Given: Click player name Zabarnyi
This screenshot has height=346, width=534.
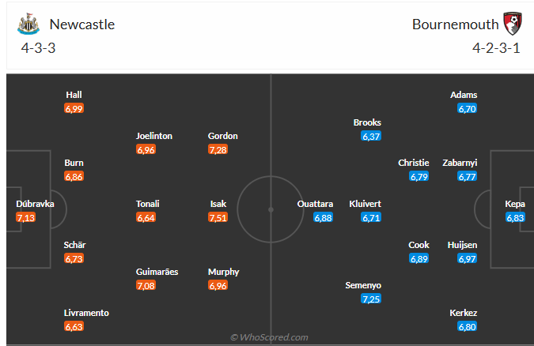Looking at the screenshot, I should [x=460, y=163].
